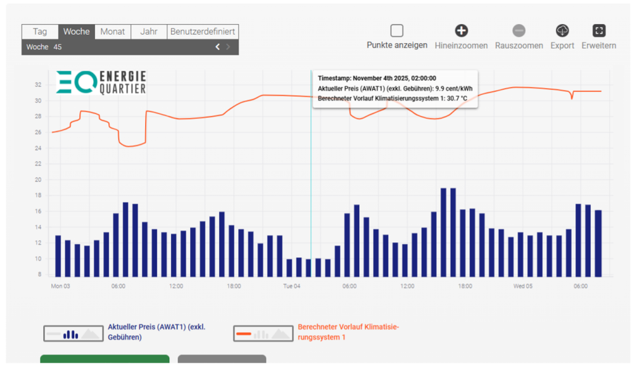This screenshot has width=632, height=365.
Task: Go to previous week with left chevron
Action: [x=217, y=47]
